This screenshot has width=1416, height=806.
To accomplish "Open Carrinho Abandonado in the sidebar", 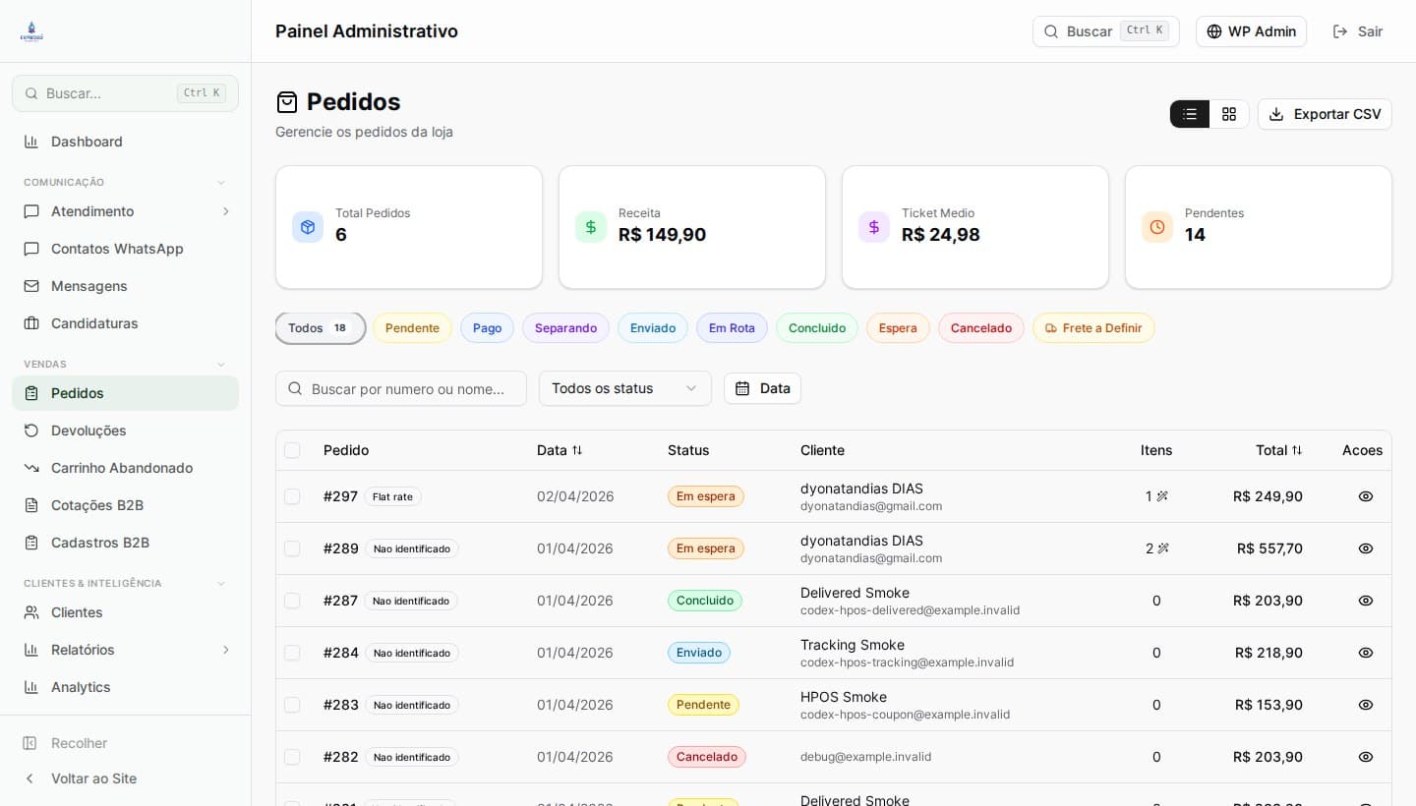I will coord(122,468).
